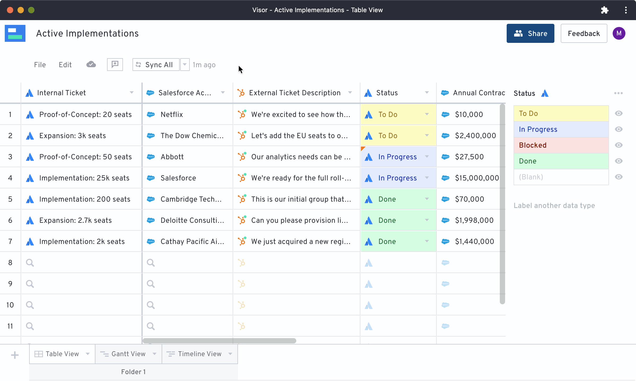Click the HubSpot icon in External Ticket Description header
Viewport: 636px width, 381px height.
[x=241, y=93]
